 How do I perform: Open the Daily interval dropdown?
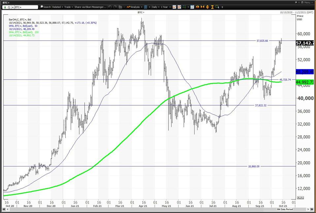coord(155,7)
